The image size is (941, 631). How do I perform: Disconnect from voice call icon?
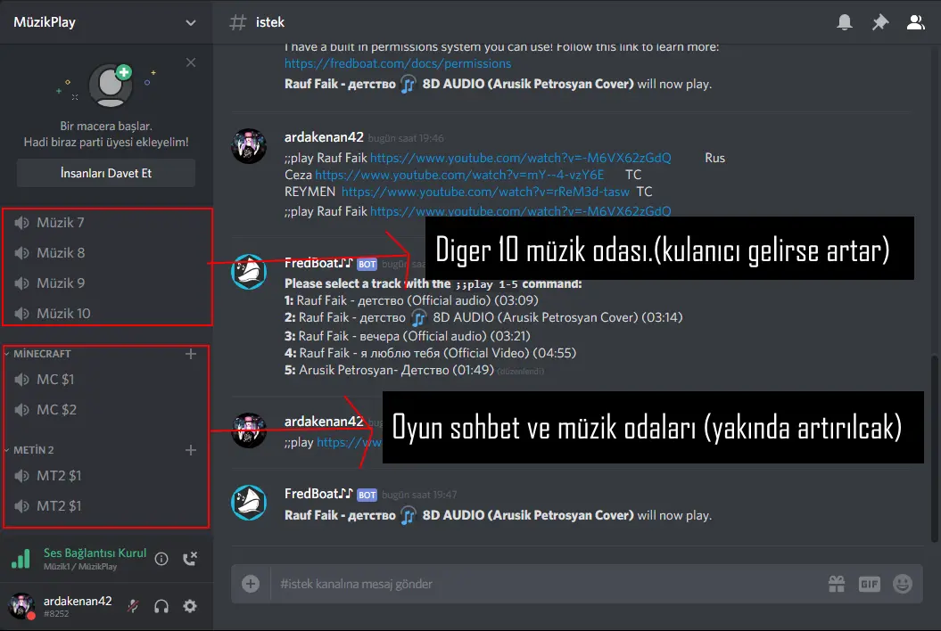click(190, 559)
